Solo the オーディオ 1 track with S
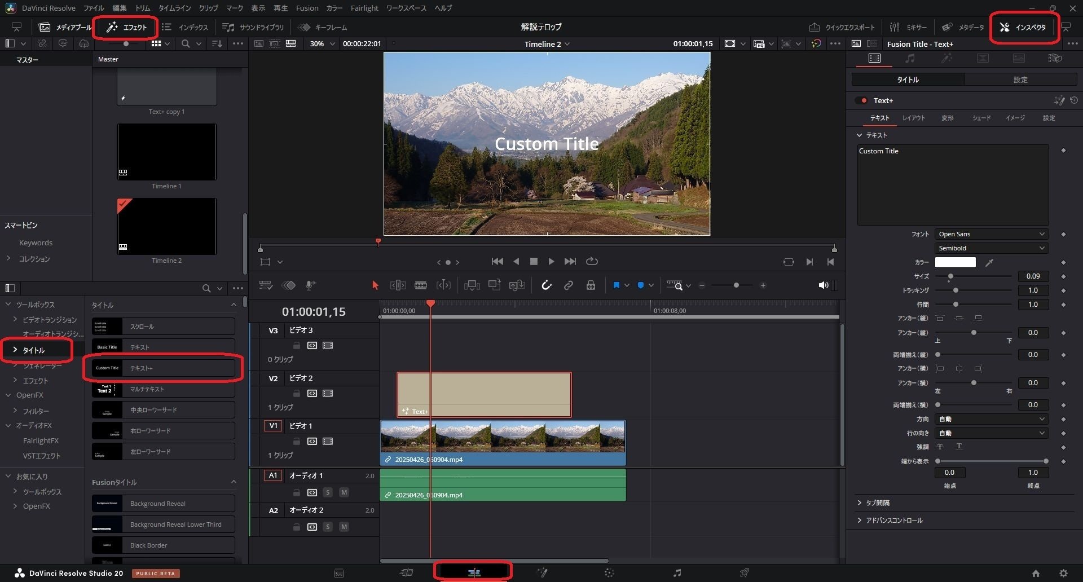The height and width of the screenshot is (582, 1083). [x=328, y=492]
